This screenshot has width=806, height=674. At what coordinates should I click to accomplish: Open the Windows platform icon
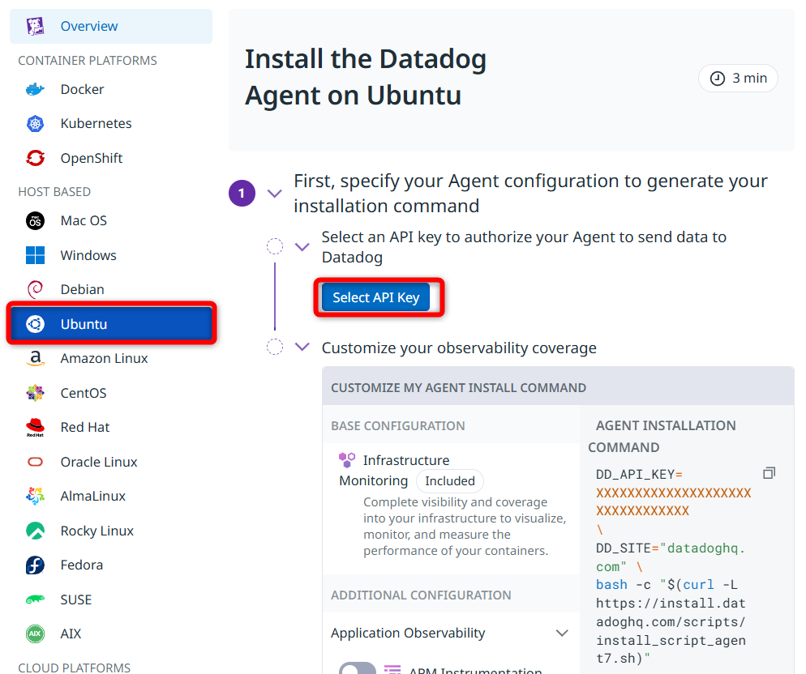pyautogui.click(x=35, y=255)
